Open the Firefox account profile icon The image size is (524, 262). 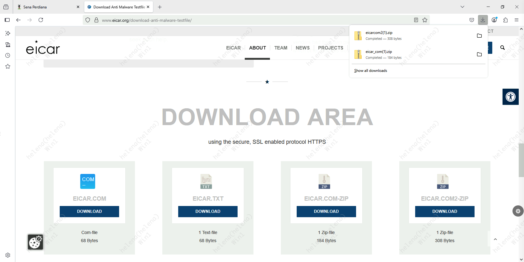[494, 20]
